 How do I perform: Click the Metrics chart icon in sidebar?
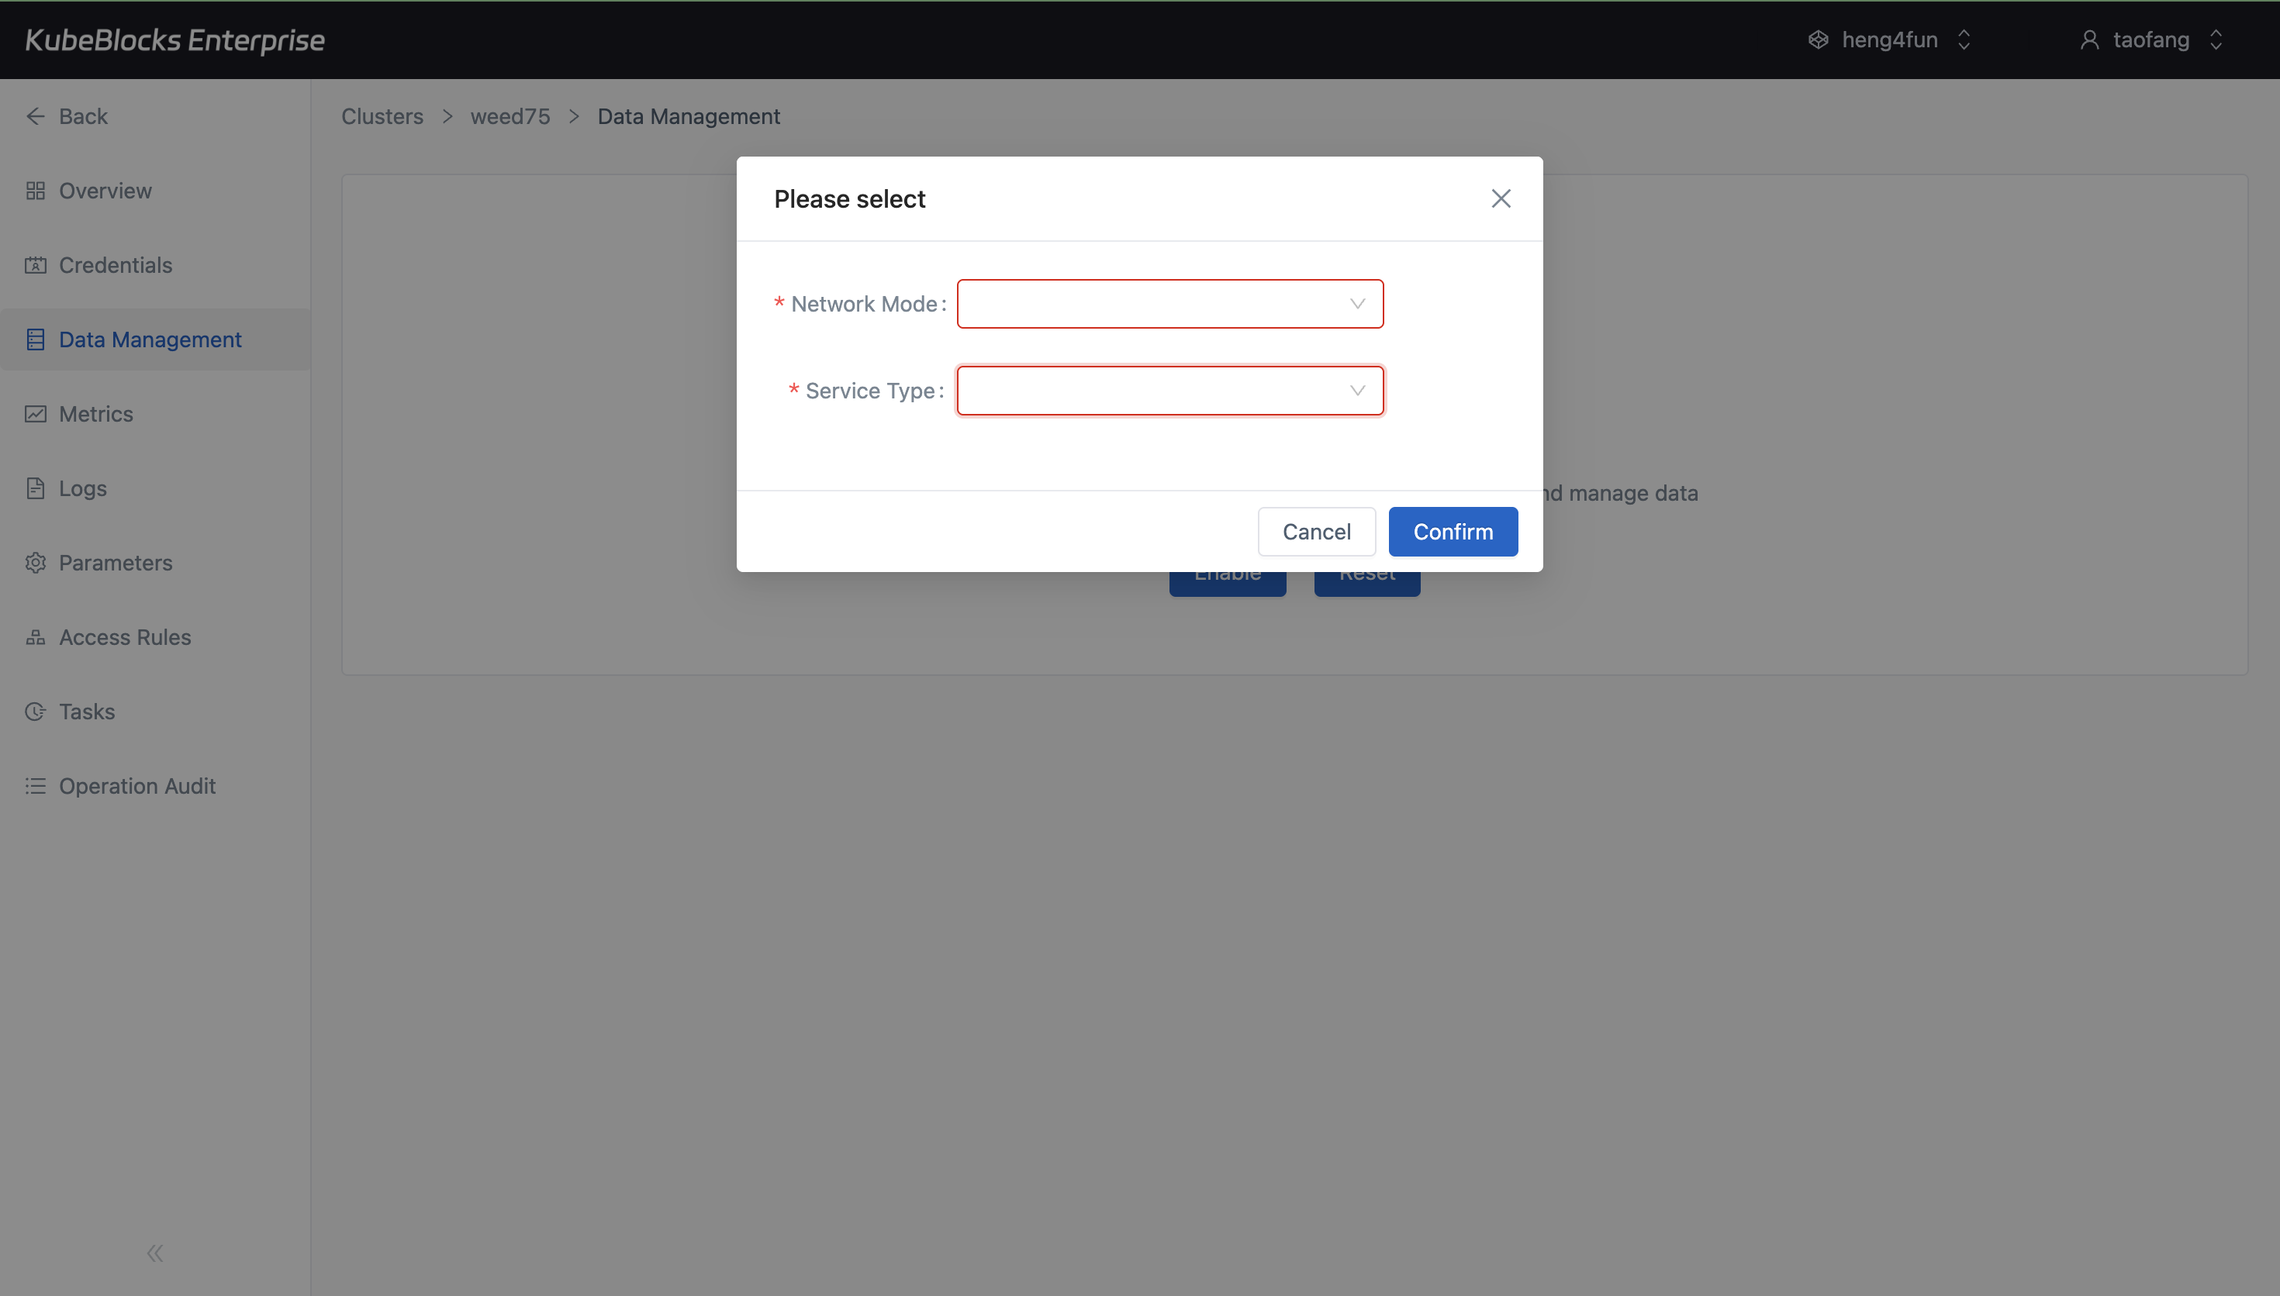[x=35, y=413]
